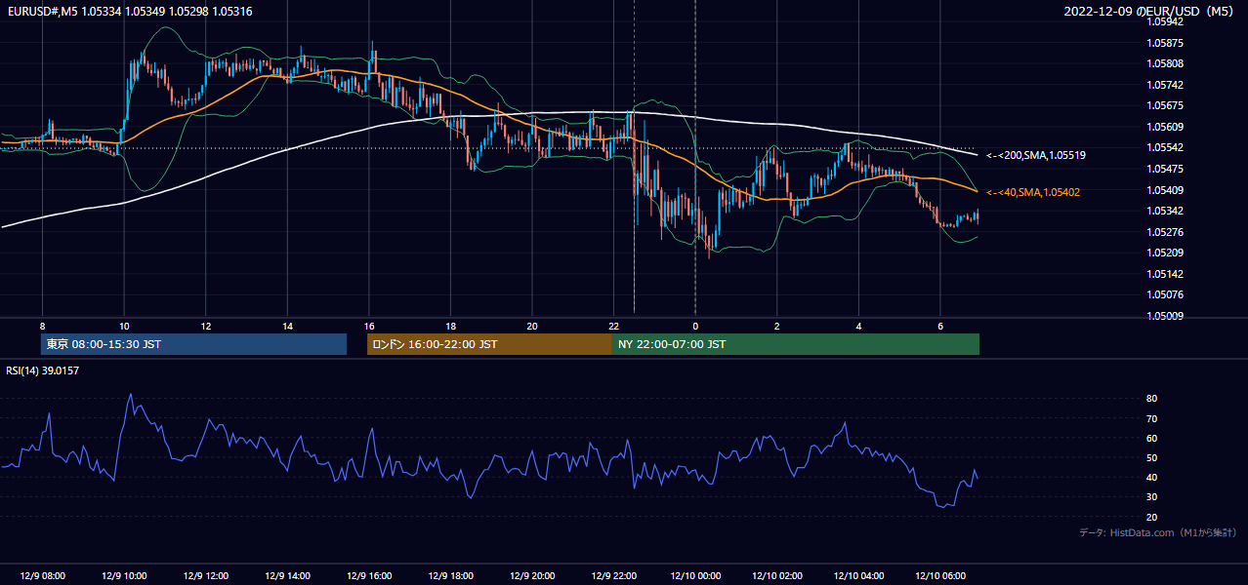Click the RSI scale value 80

pyautogui.click(x=1152, y=399)
